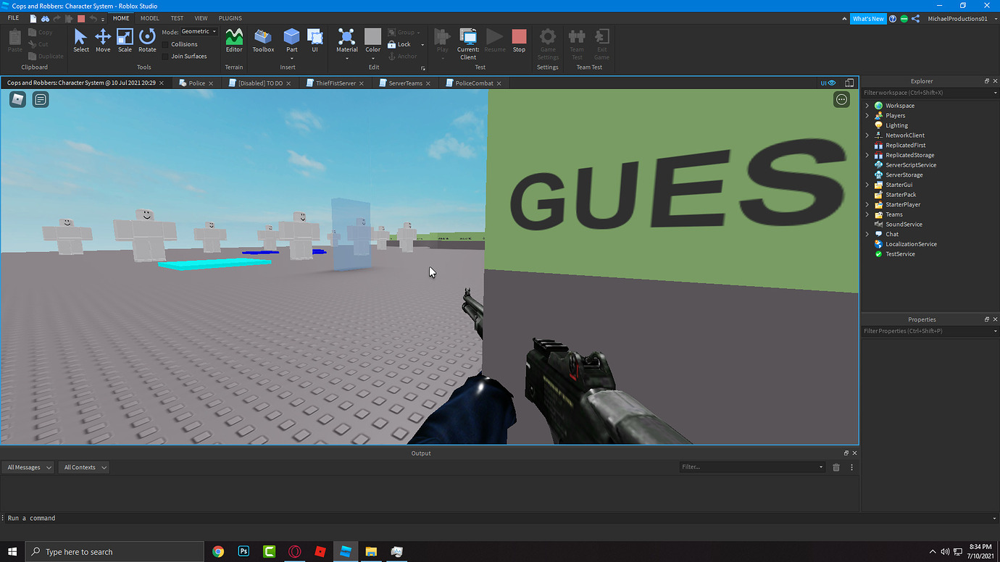Switch to the MODEL ribbon tab
Viewport: 1000px width, 562px height.
(x=149, y=18)
